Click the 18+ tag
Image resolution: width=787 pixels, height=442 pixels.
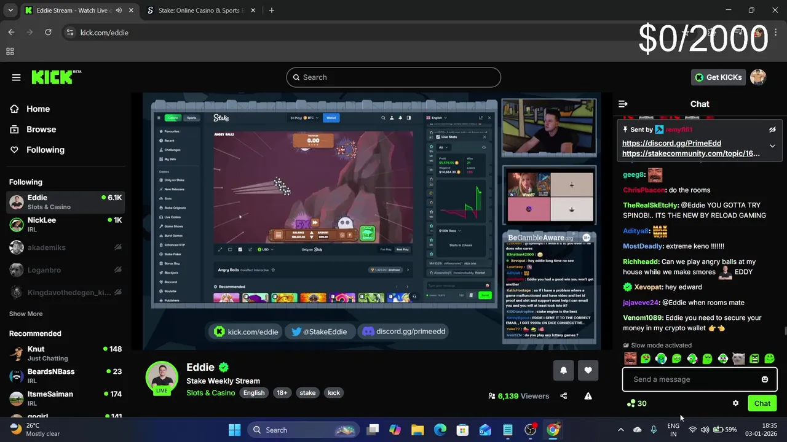click(282, 393)
